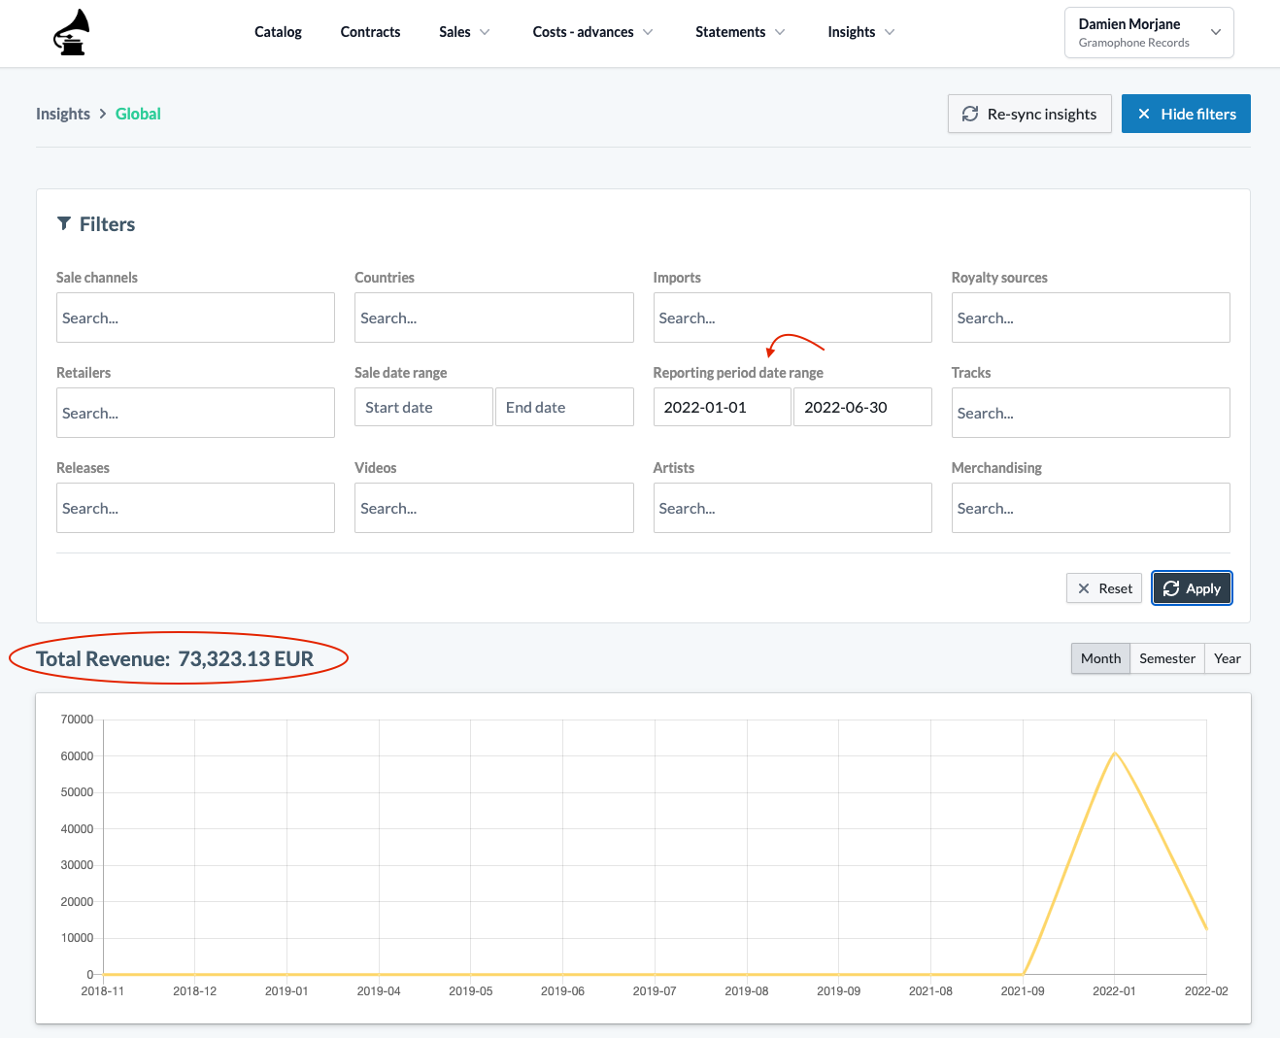Focus the Retailers search field

coord(195,413)
